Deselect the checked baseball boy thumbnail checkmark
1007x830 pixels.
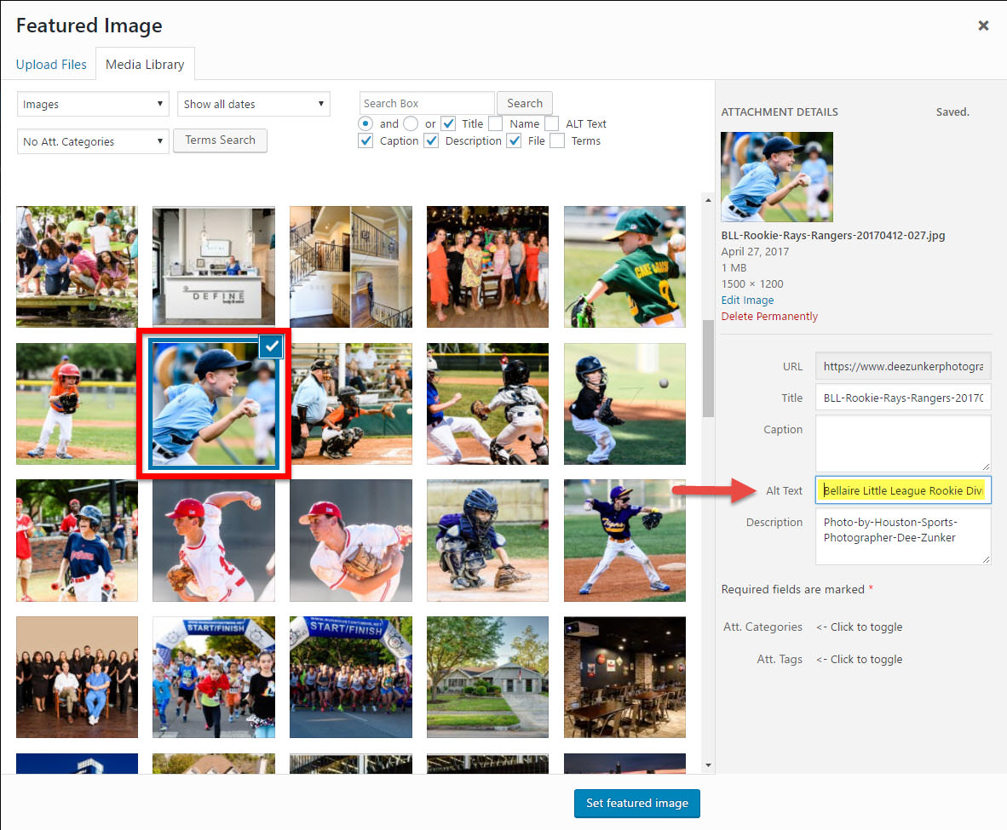click(x=272, y=346)
